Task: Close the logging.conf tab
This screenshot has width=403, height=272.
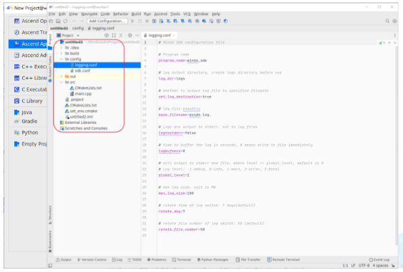Action: (x=173, y=35)
